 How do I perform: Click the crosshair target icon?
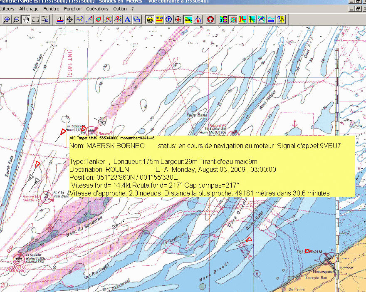69,19
